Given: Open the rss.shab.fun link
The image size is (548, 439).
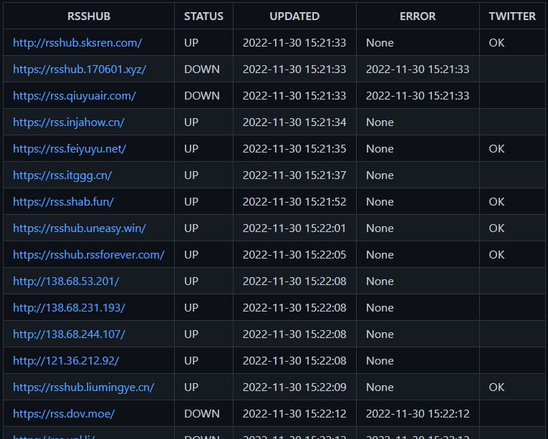Looking at the screenshot, I should (63, 202).
